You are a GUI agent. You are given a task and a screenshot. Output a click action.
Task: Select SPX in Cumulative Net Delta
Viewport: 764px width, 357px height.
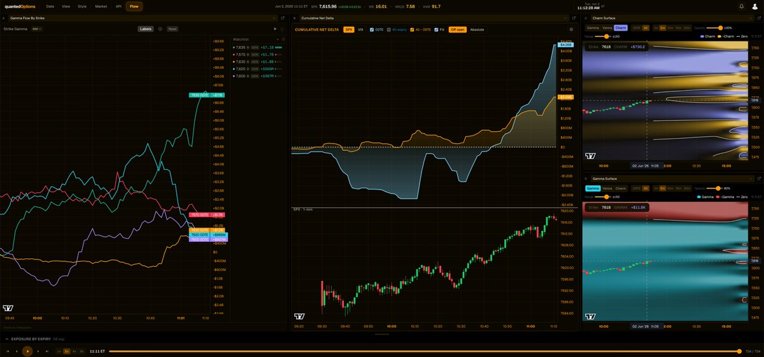tap(349, 29)
